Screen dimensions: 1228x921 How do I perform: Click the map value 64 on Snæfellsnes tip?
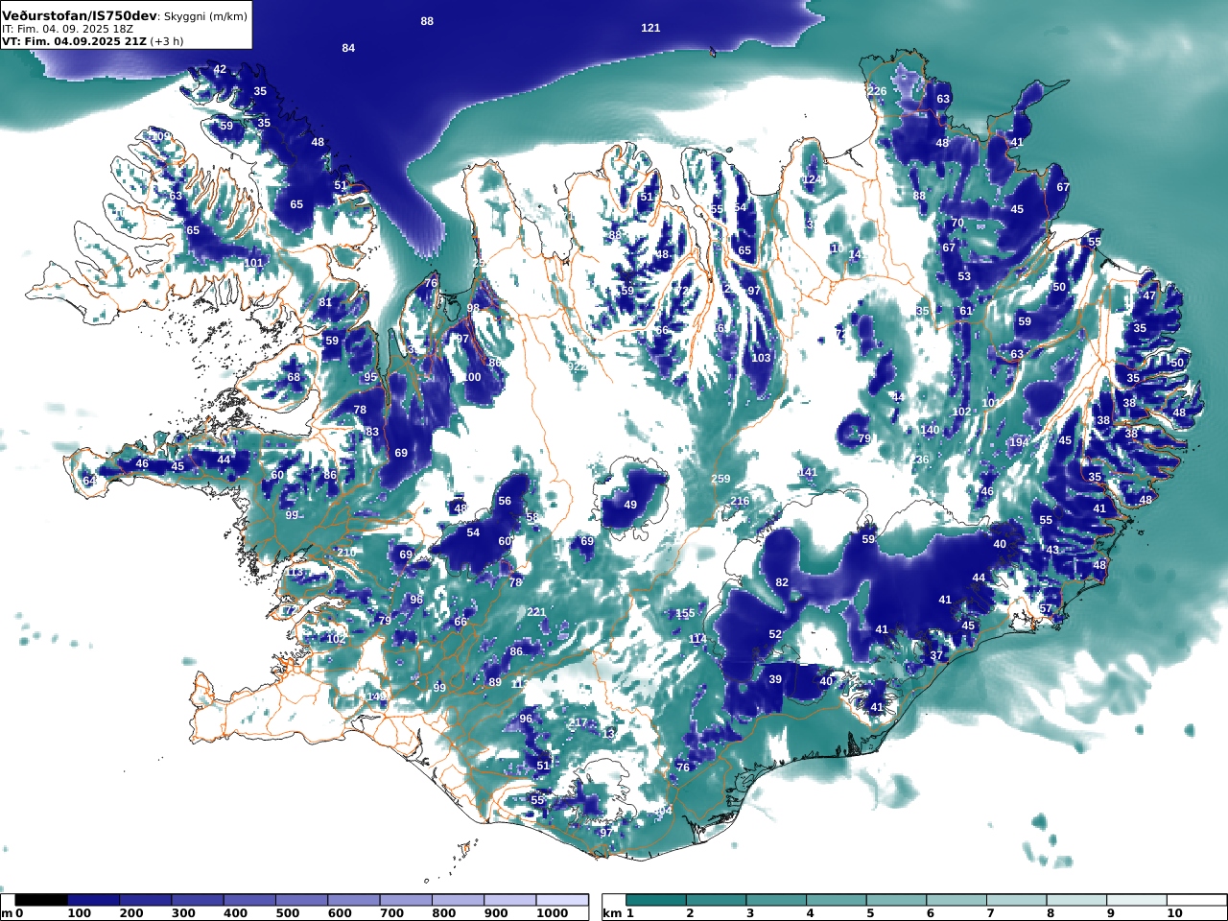pyautogui.click(x=89, y=481)
